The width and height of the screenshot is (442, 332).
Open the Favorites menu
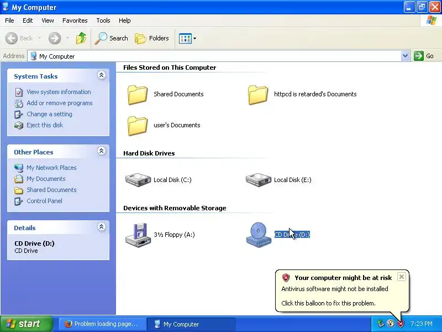pyautogui.click(x=75, y=20)
